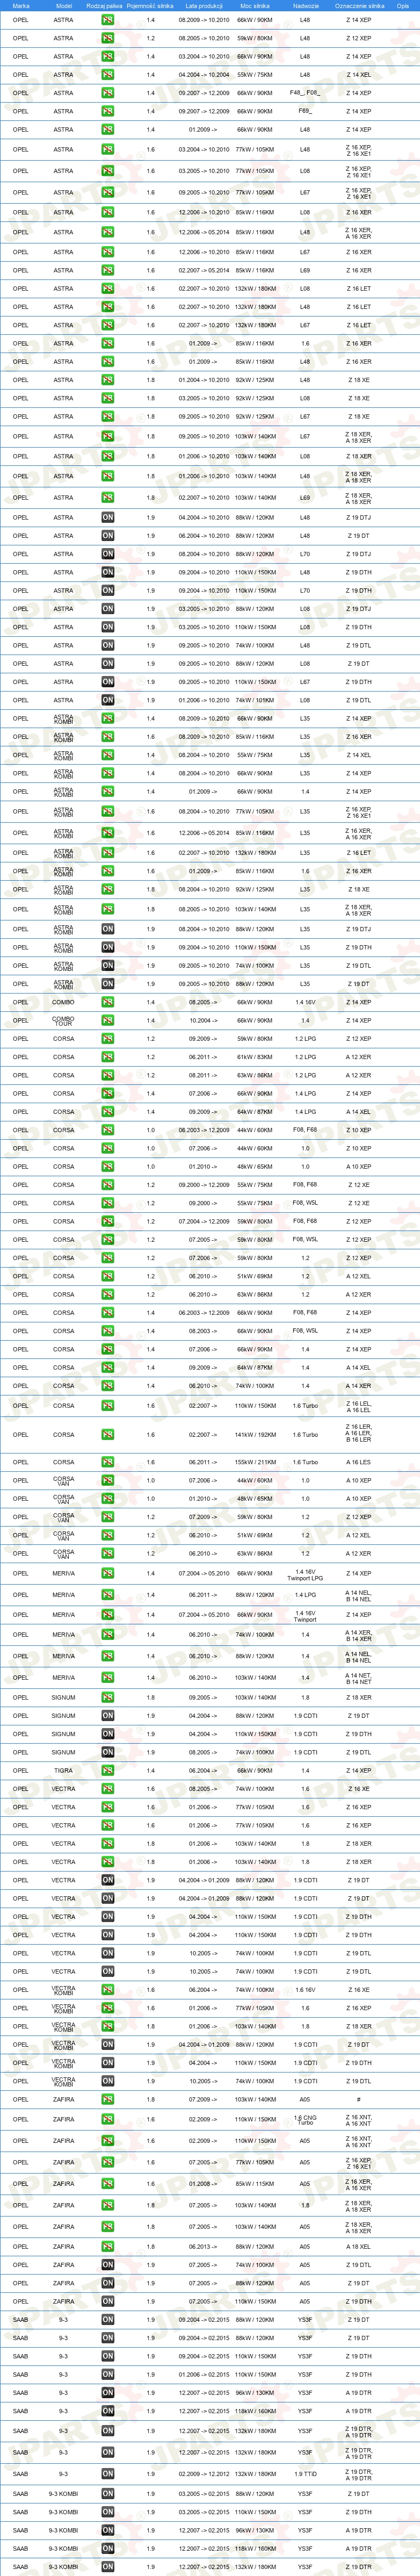Click the petrol icon in the Opel Tigra row

tap(108, 1771)
